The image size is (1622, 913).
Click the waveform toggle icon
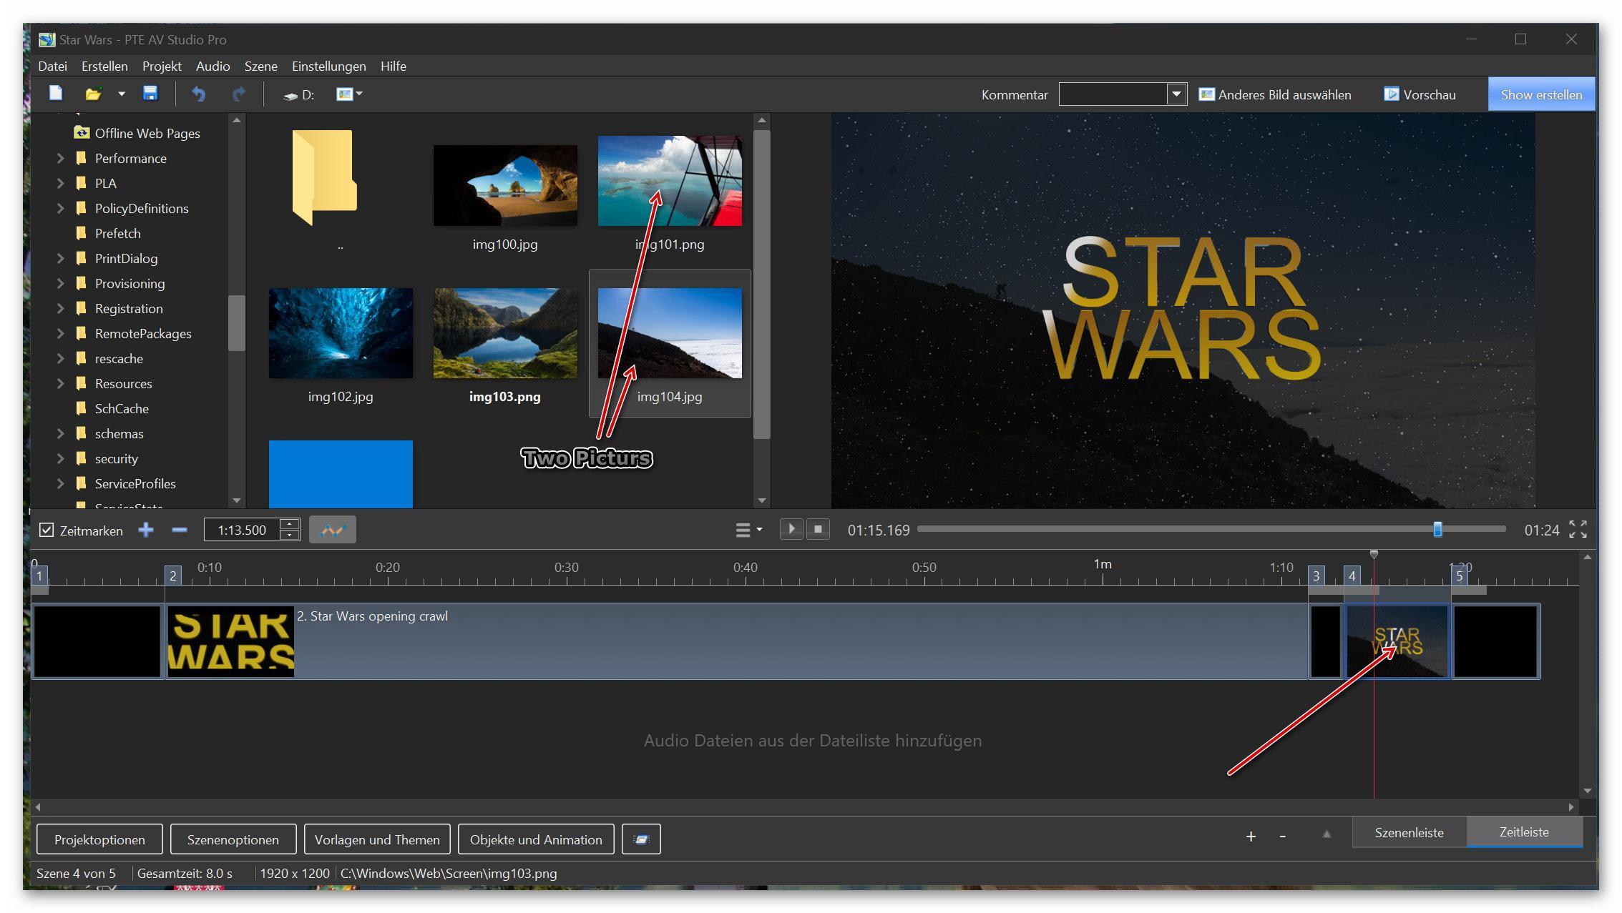click(x=332, y=530)
